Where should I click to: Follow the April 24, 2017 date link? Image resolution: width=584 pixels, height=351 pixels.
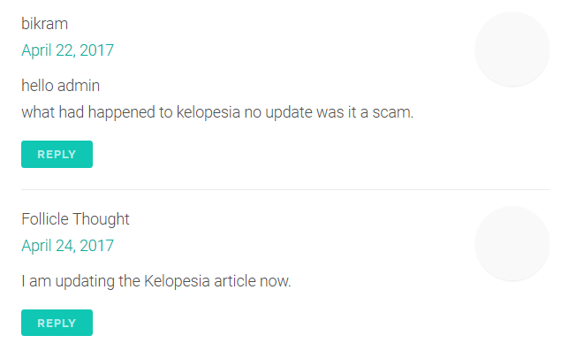coord(67,246)
